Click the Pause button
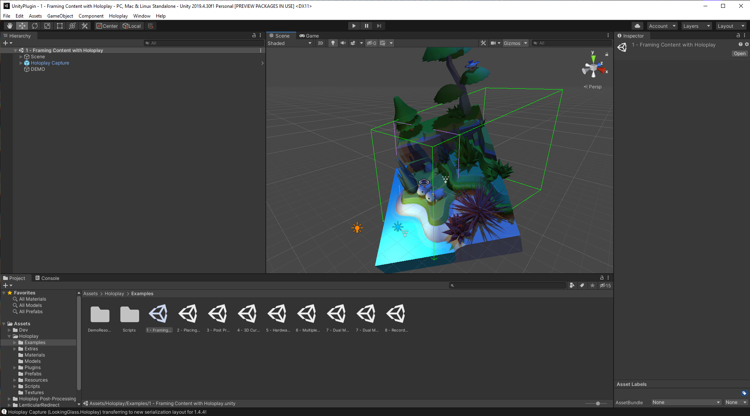Screen dimensions: 750x416 pos(366,26)
